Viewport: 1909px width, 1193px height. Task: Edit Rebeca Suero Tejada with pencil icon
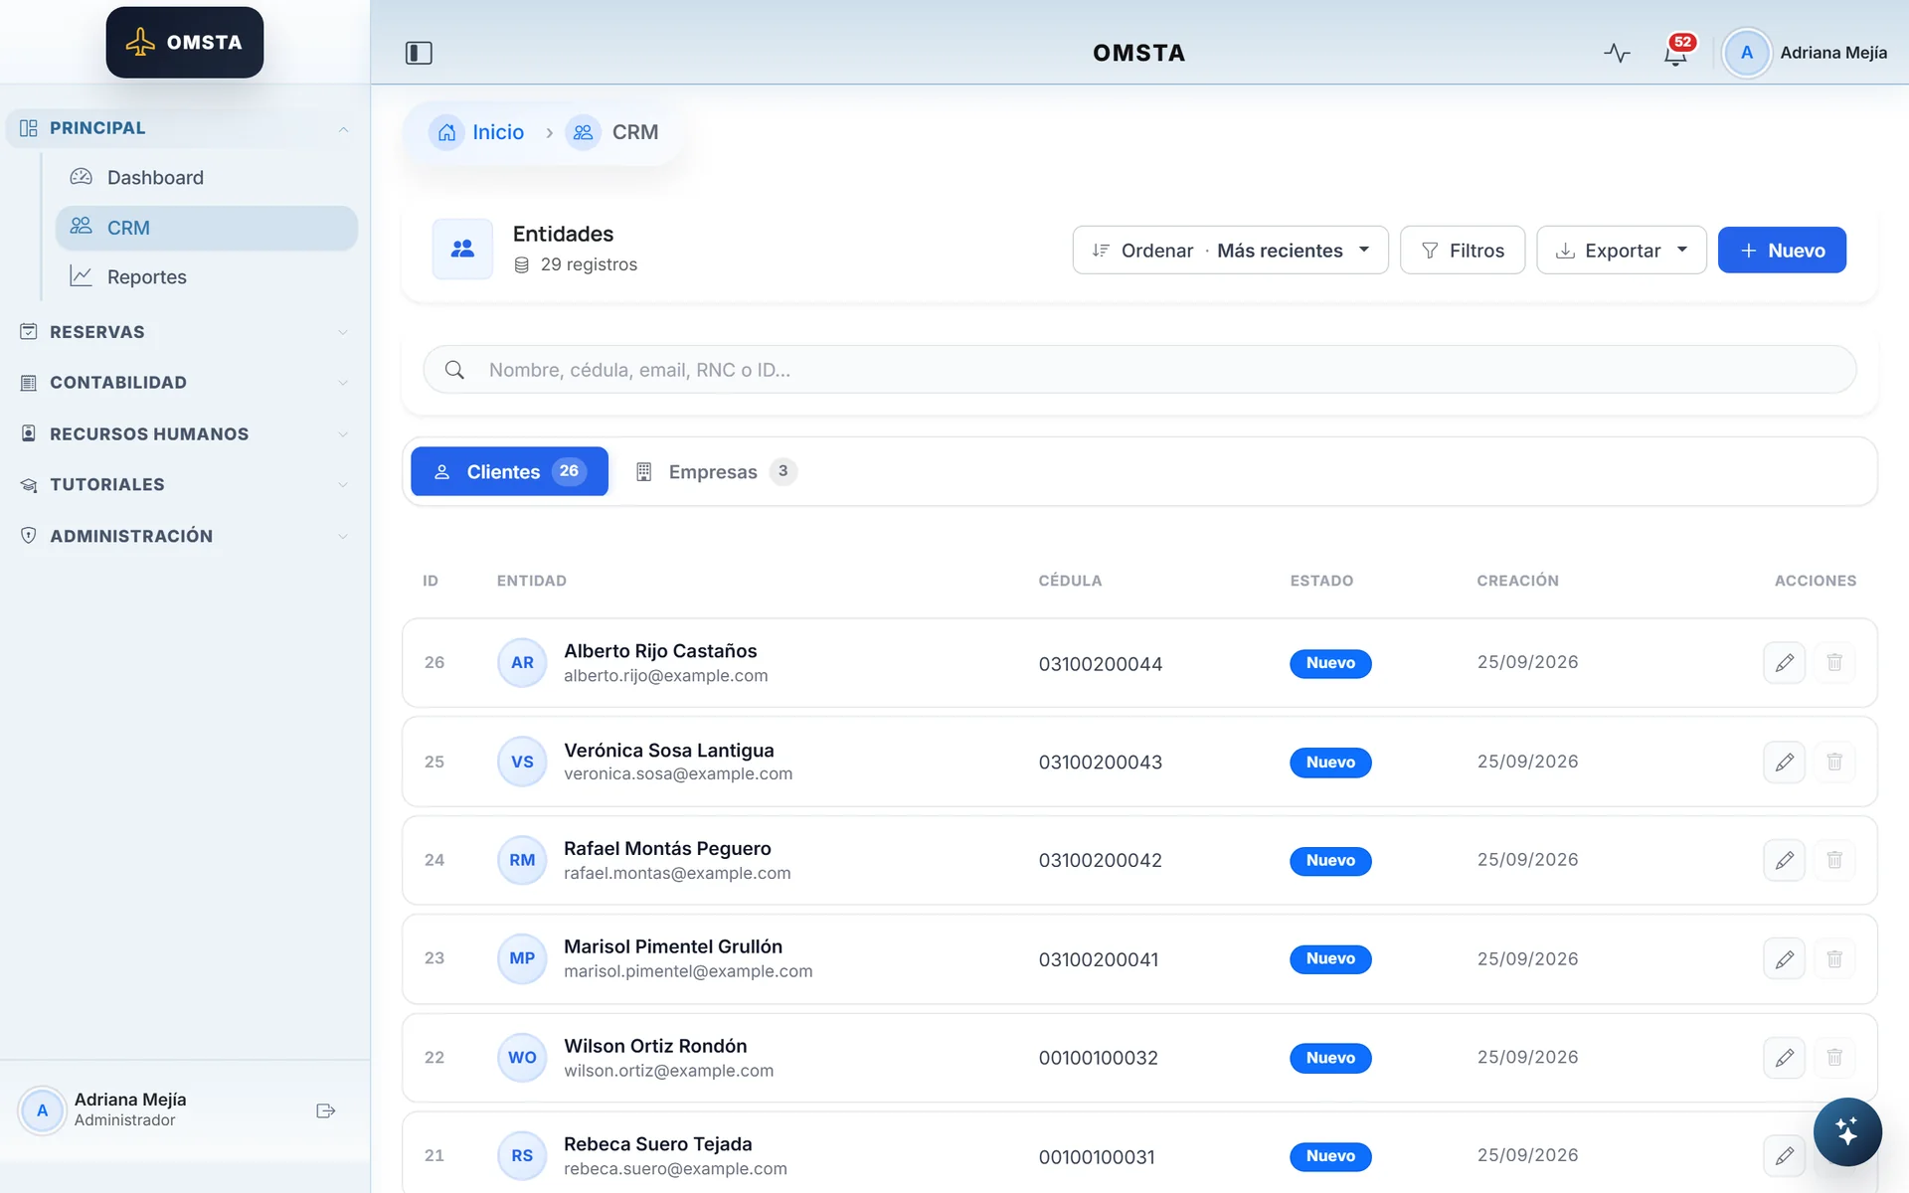pyautogui.click(x=1784, y=1155)
